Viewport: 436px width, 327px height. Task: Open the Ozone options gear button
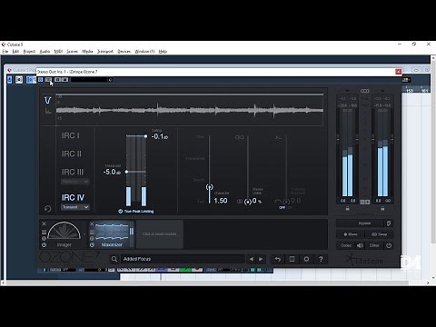tap(306, 259)
